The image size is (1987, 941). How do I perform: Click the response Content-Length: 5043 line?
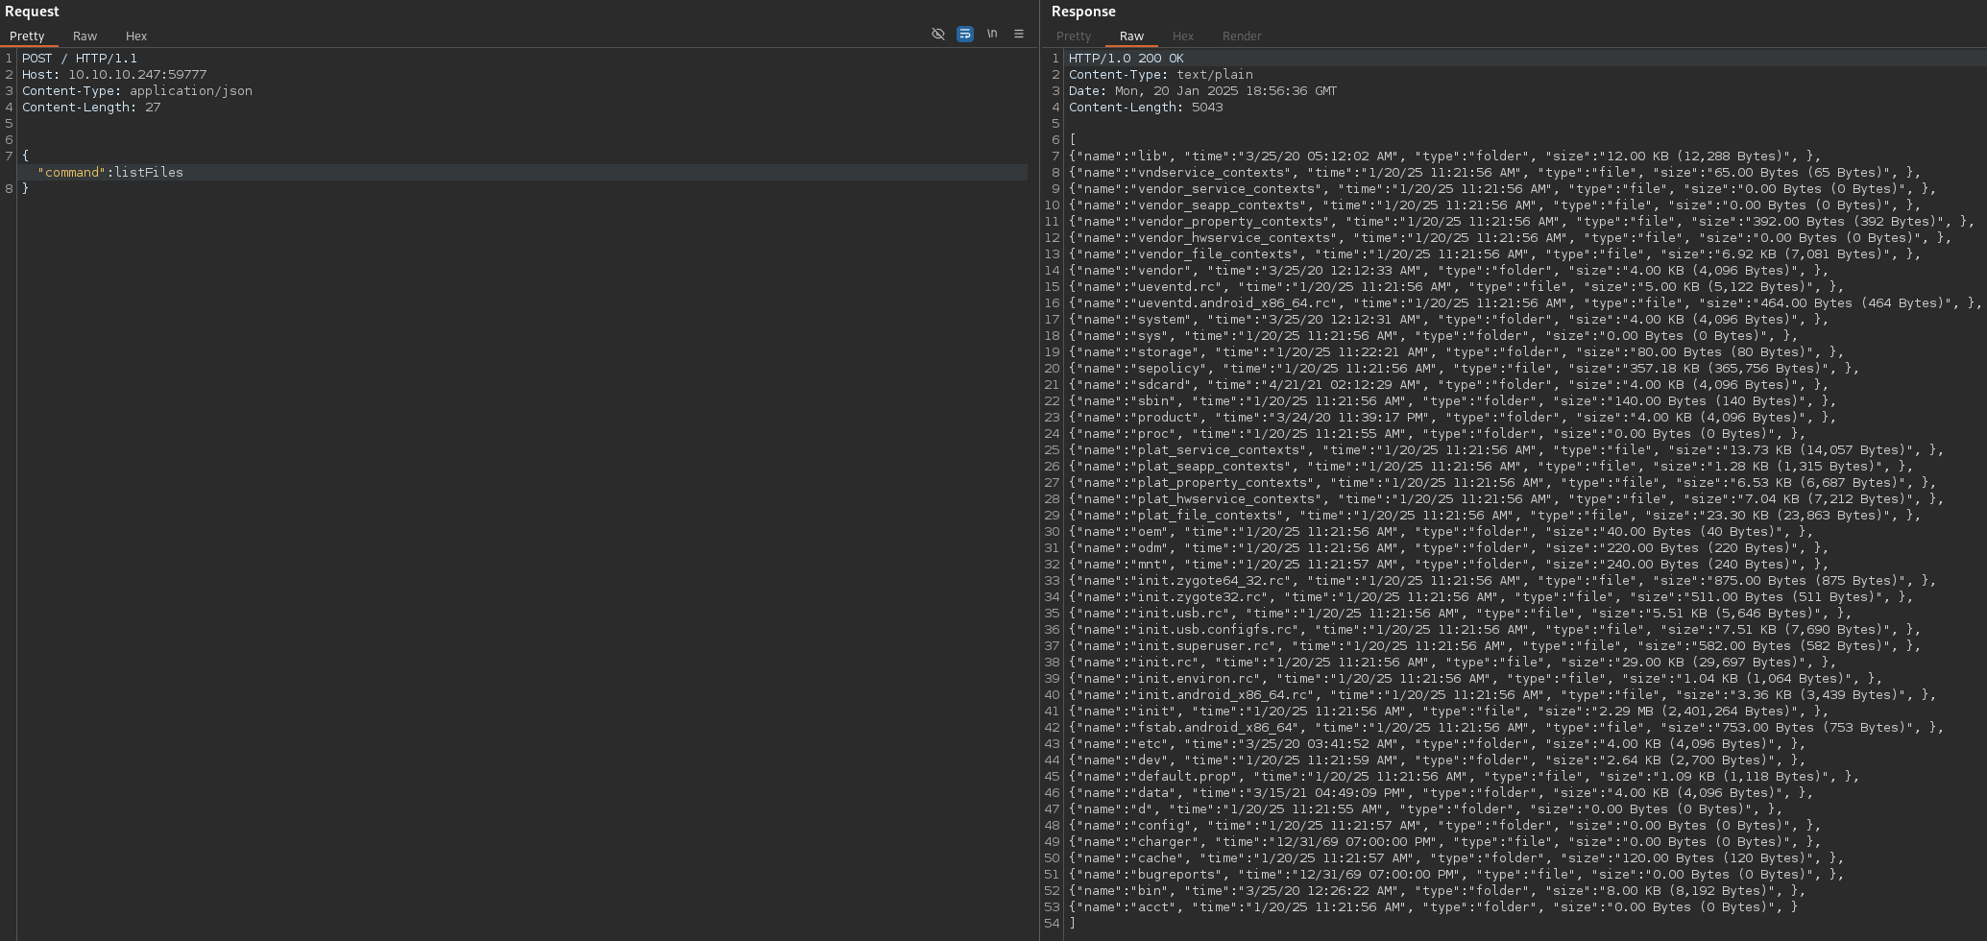[1146, 108]
